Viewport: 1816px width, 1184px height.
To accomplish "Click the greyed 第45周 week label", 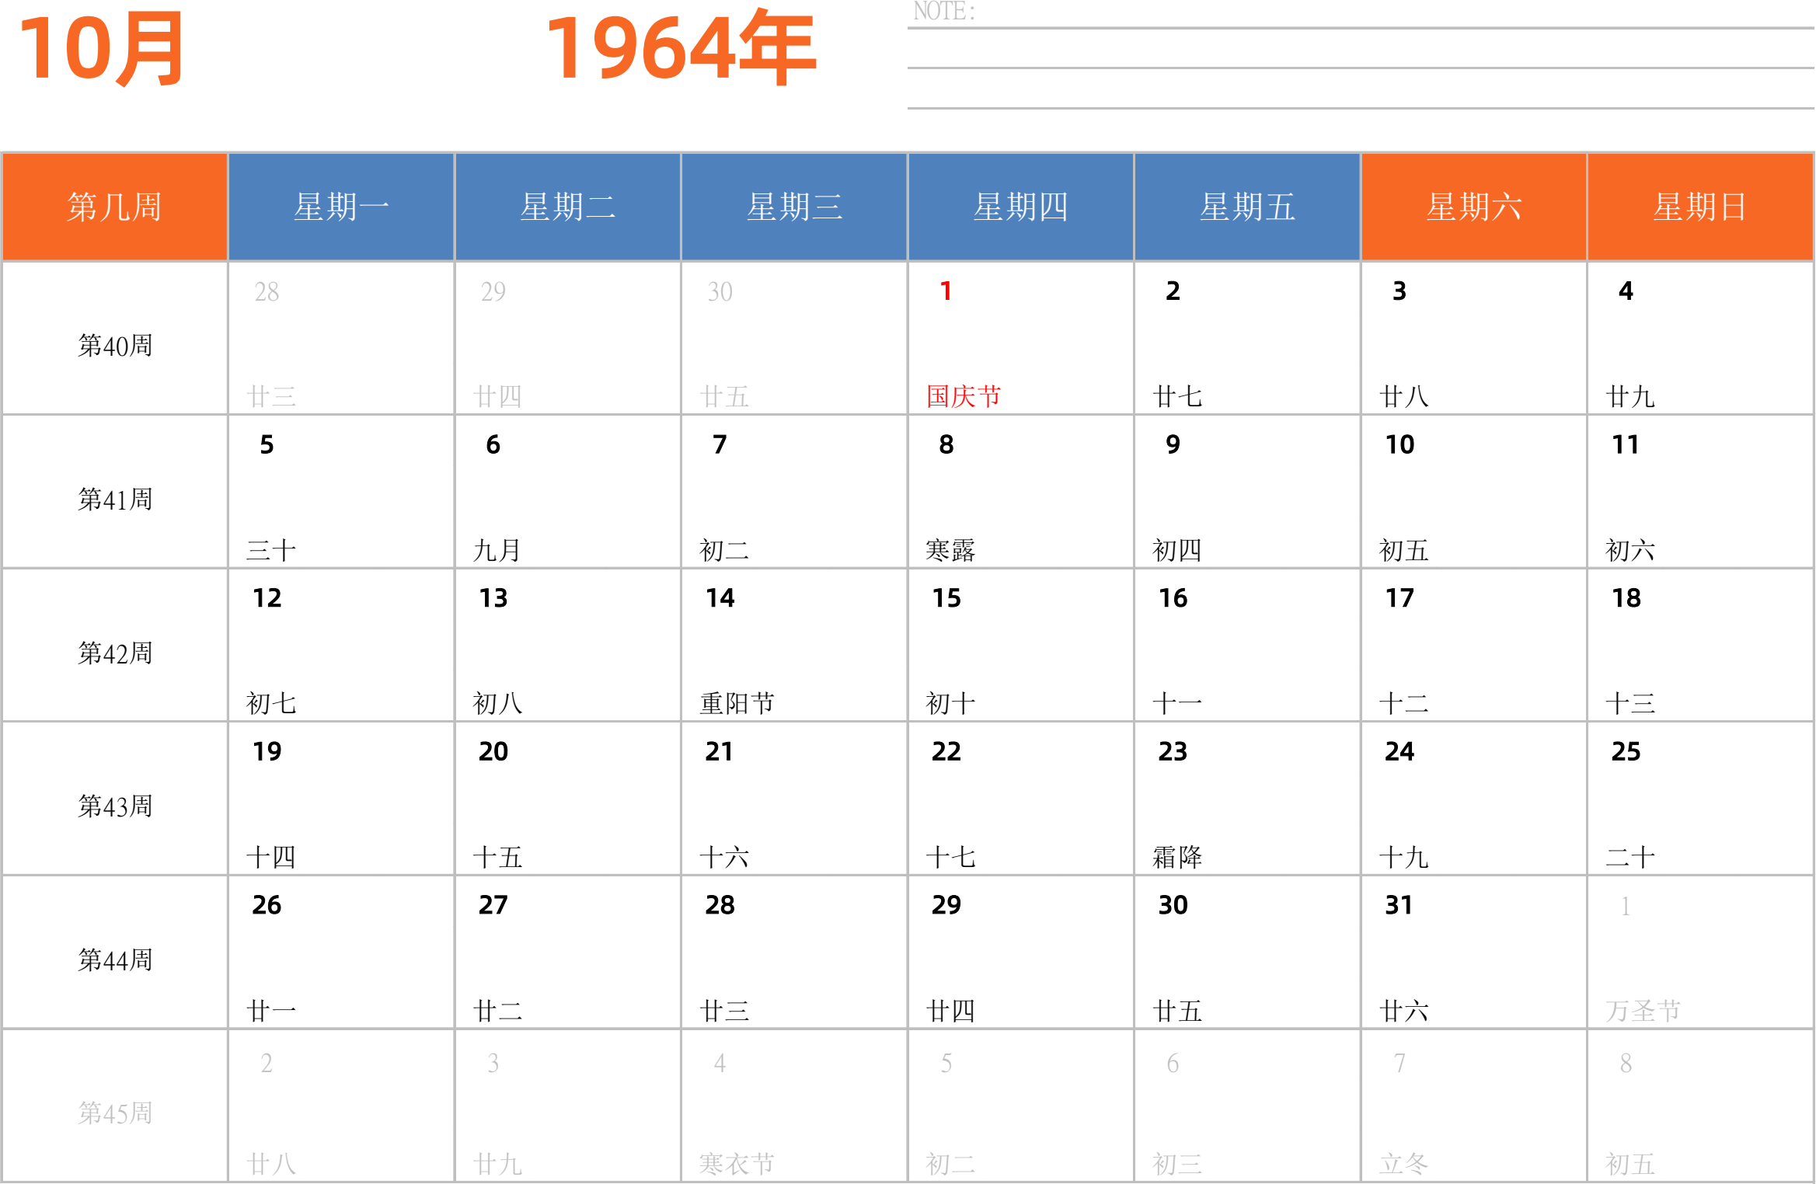I will click(x=115, y=1113).
